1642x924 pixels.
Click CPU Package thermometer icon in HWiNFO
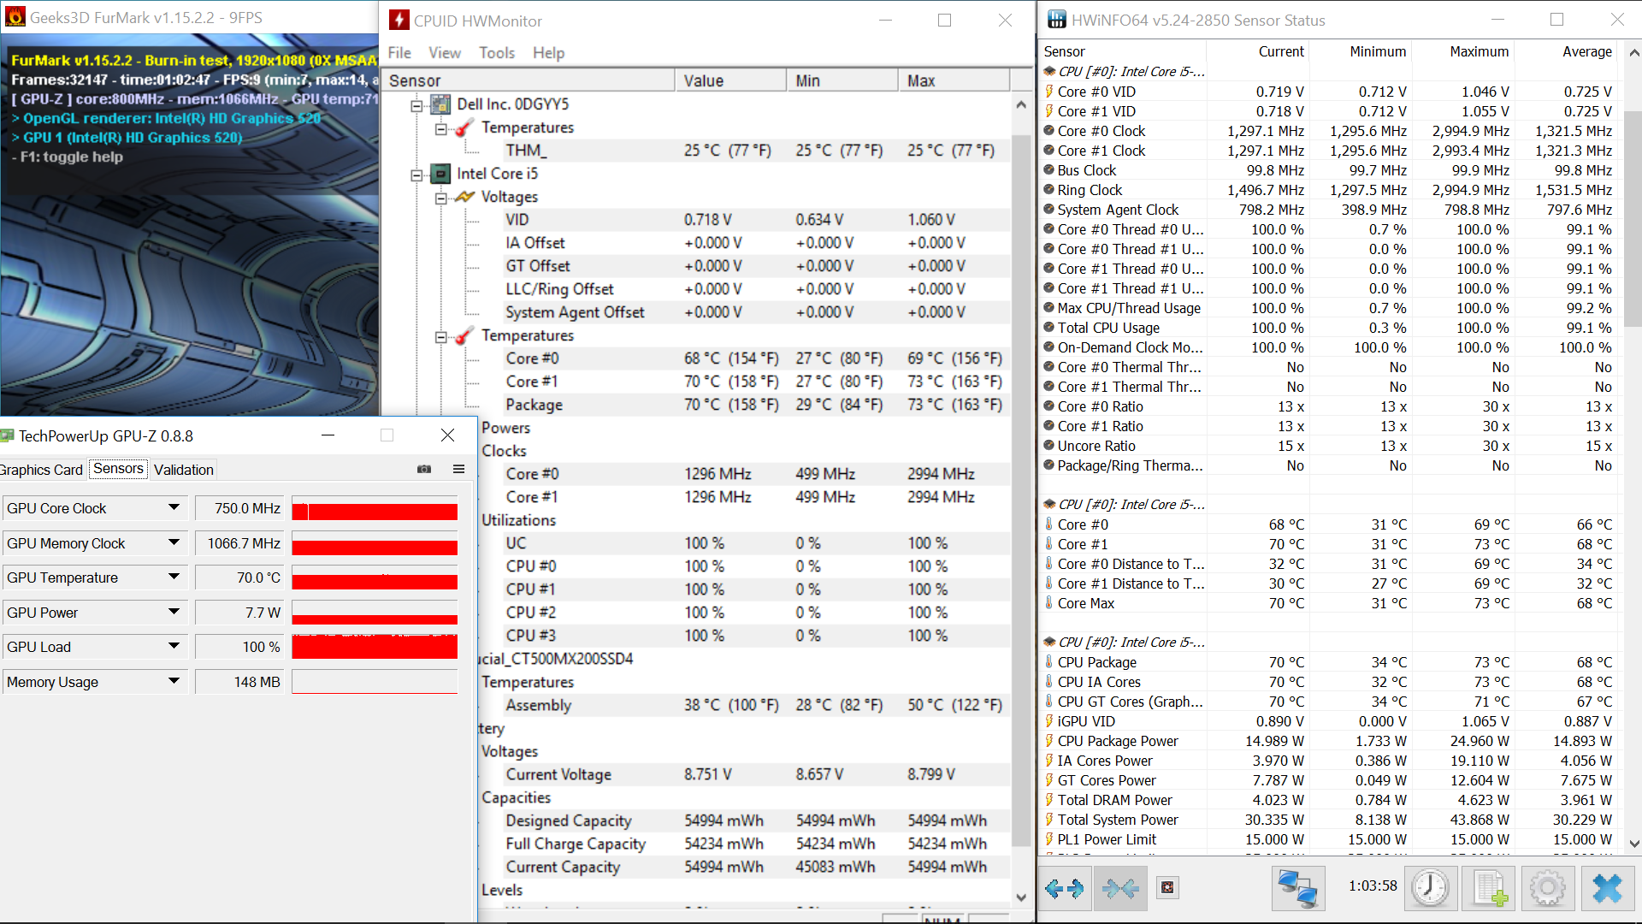1049,662
